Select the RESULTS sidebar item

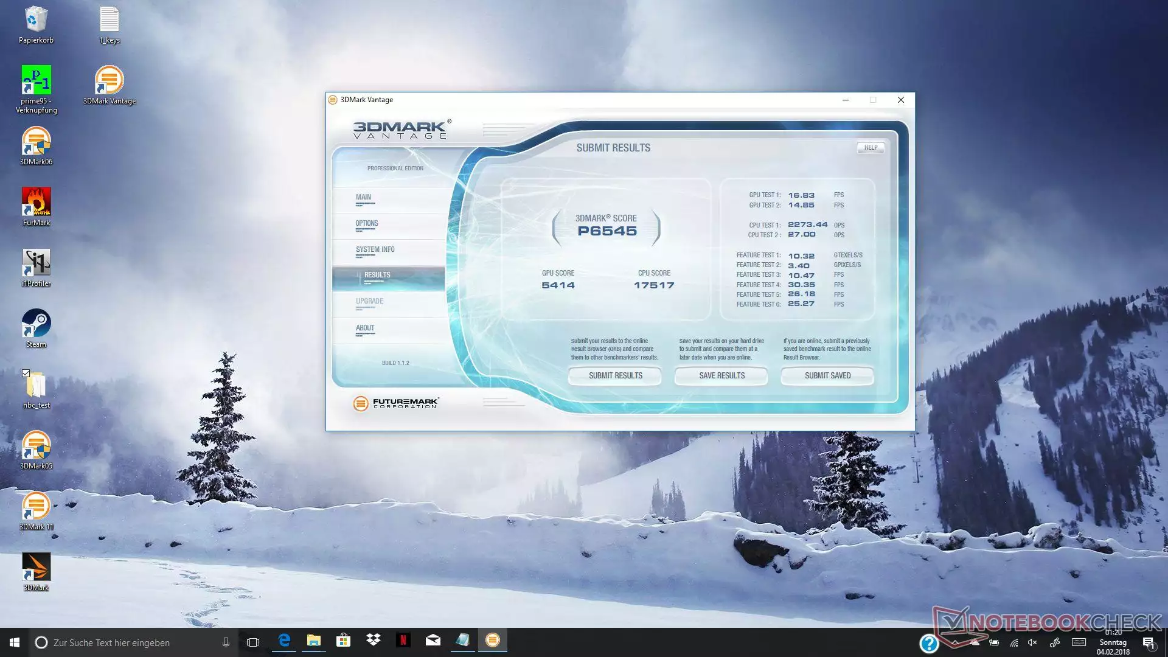click(x=388, y=278)
